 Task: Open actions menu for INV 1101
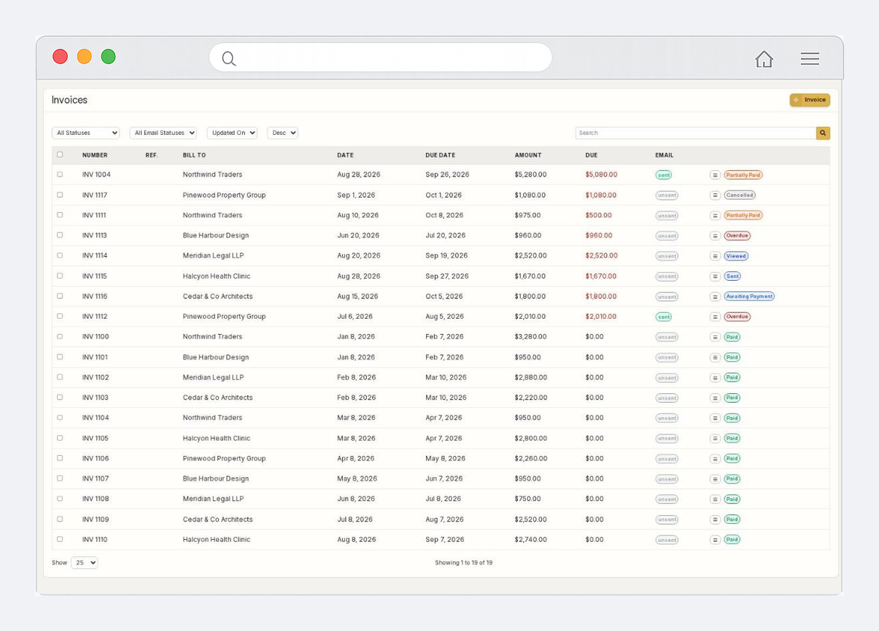click(x=715, y=357)
